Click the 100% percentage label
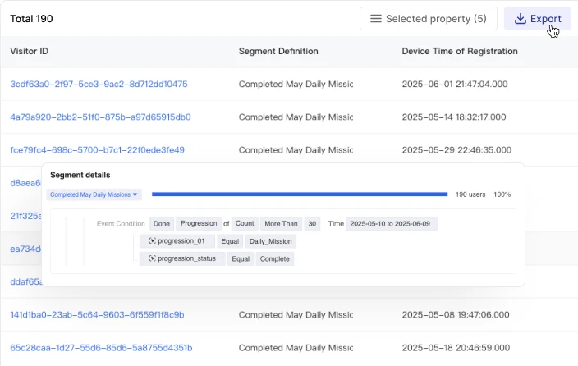Image resolution: width=578 pixels, height=366 pixels. tap(502, 194)
